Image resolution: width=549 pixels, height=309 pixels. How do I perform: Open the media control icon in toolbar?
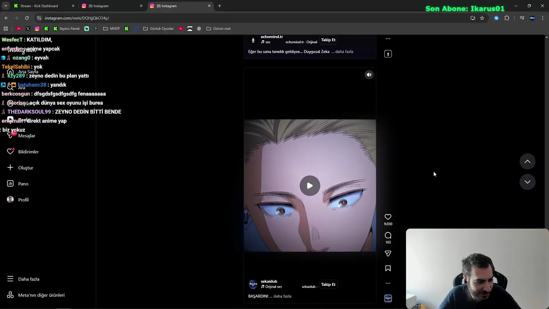pos(522,18)
